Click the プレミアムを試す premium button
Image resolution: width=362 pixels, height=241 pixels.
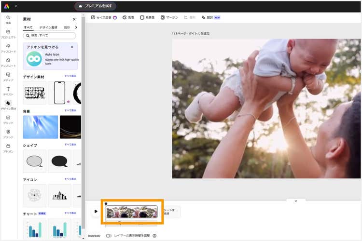tap(95, 6)
